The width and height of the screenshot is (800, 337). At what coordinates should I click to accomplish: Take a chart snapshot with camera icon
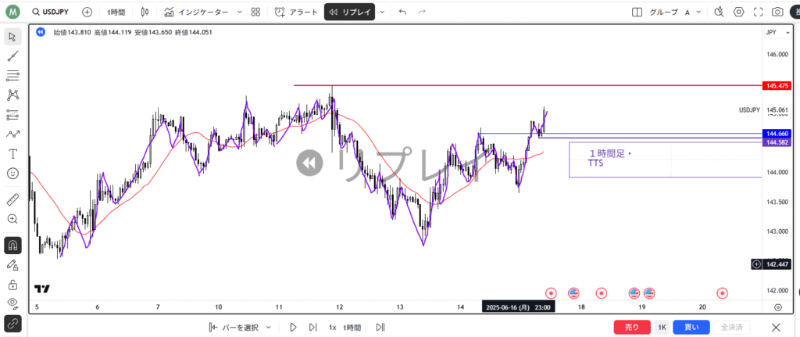tap(777, 12)
